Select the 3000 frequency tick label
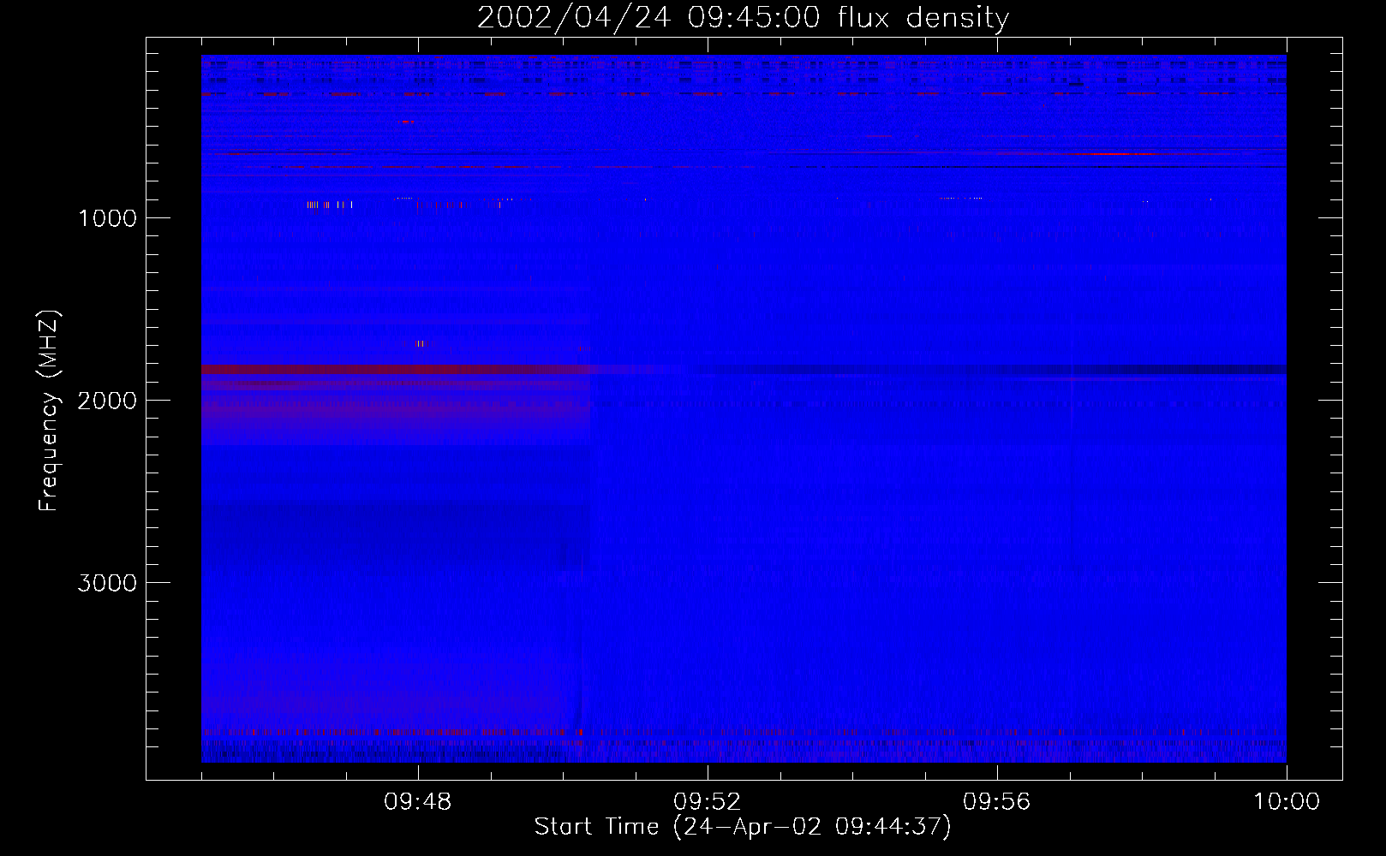Viewport: 1386px width, 856px height. click(108, 583)
